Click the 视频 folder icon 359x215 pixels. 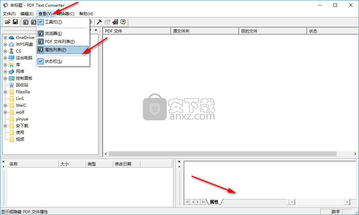(x=12, y=139)
